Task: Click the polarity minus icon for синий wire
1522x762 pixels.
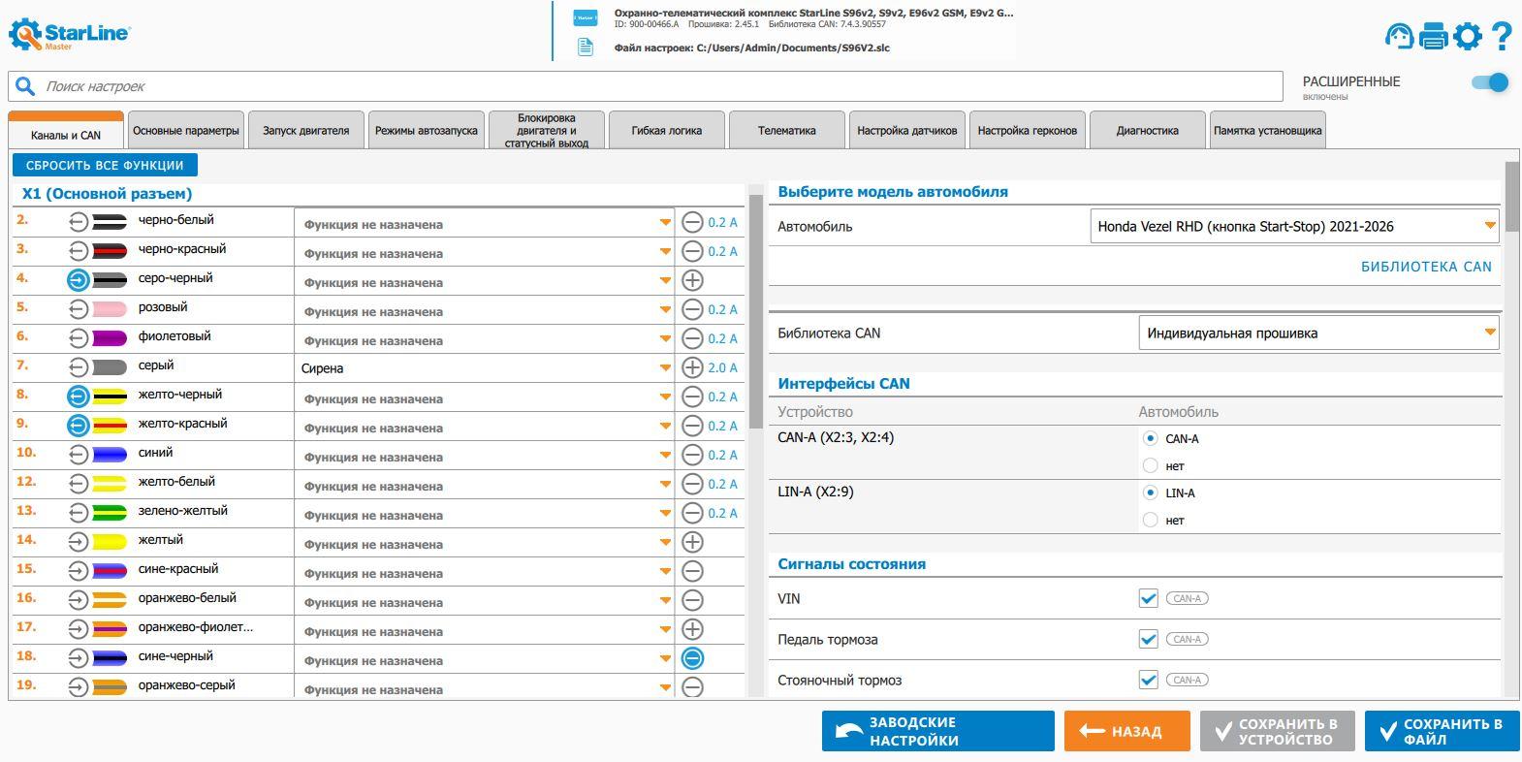Action: pyautogui.click(x=692, y=455)
